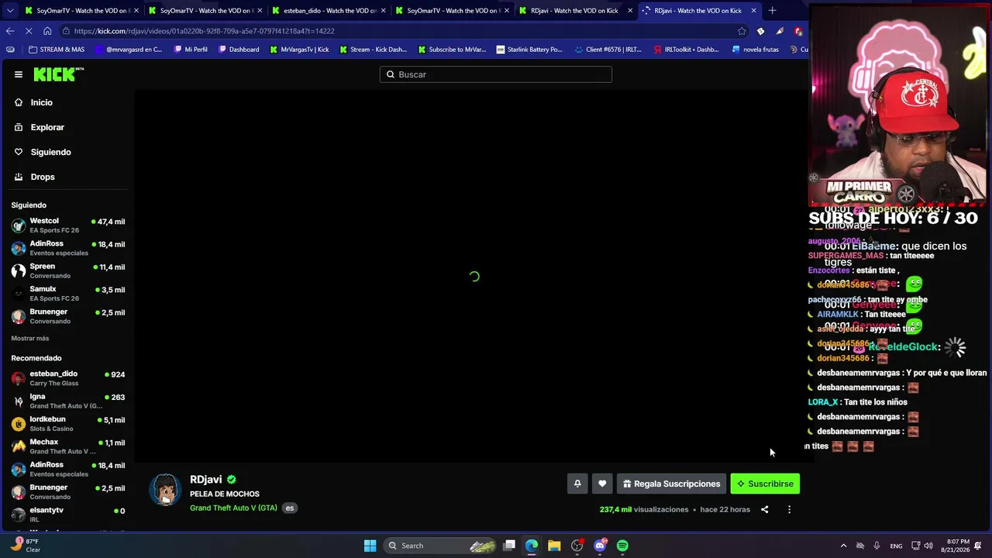The width and height of the screenshot is (992, 558).
Task: Open the novela frutas bookmark folder
Action: coord(755,50)
